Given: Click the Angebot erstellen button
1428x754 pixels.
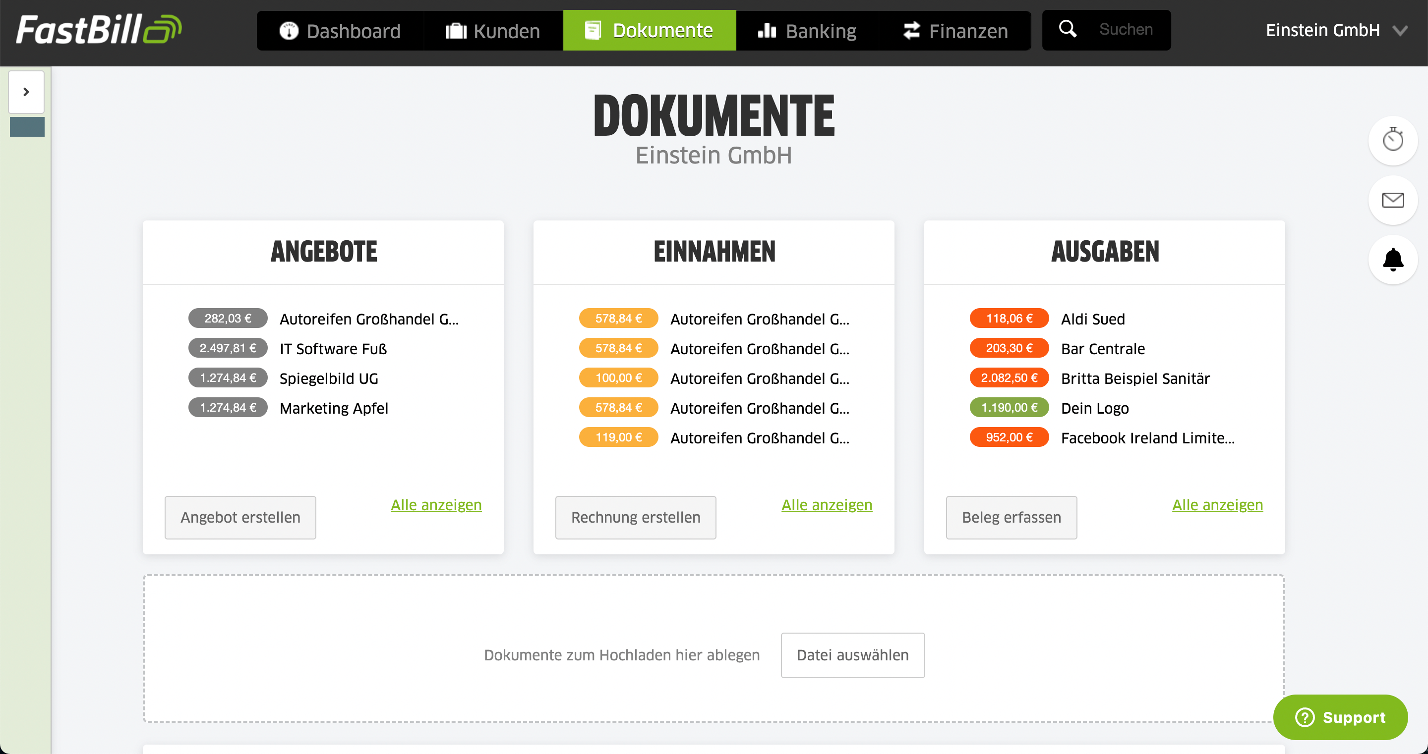Looking at the screenshot, I should coord(240,517).
